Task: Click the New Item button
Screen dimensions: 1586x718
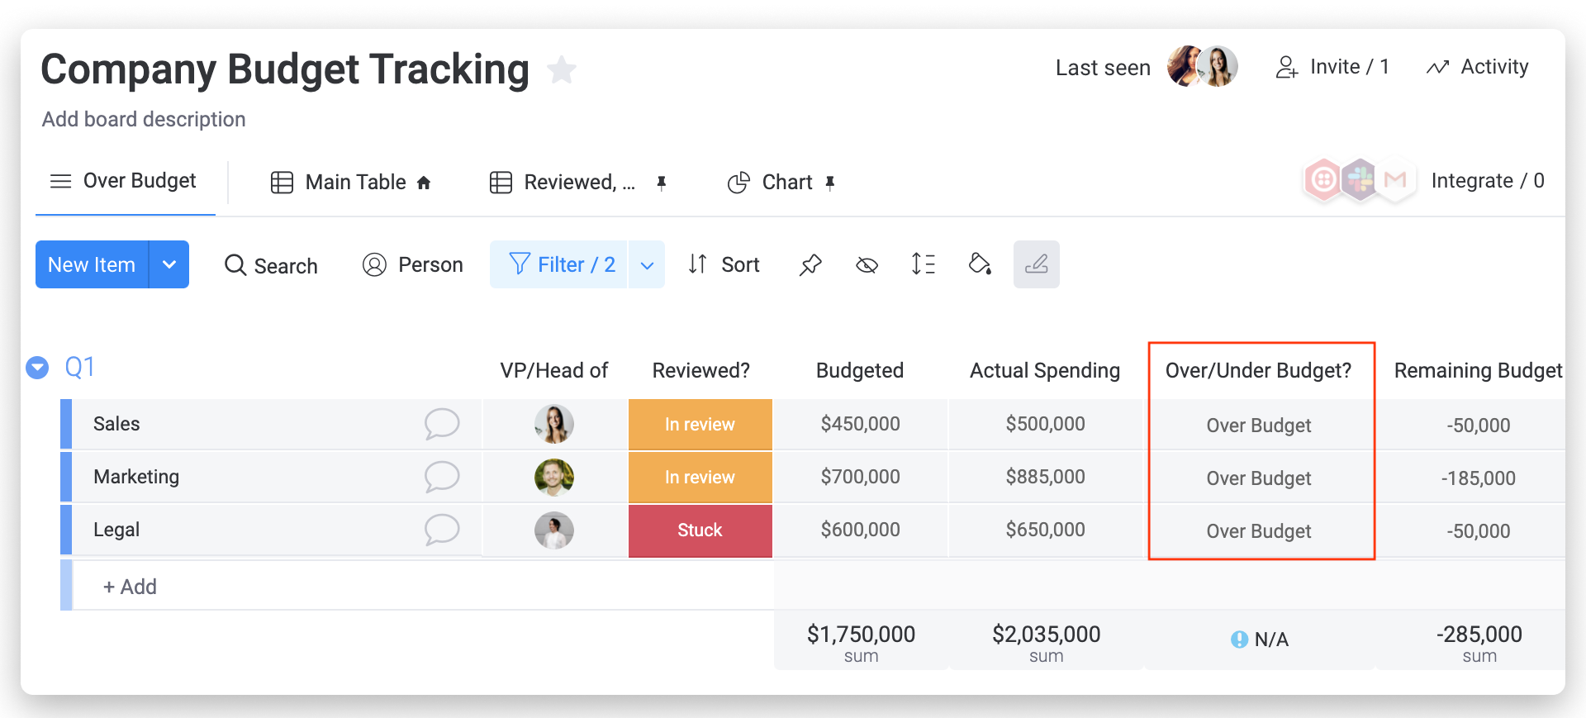Action: [x=92, y=264]
